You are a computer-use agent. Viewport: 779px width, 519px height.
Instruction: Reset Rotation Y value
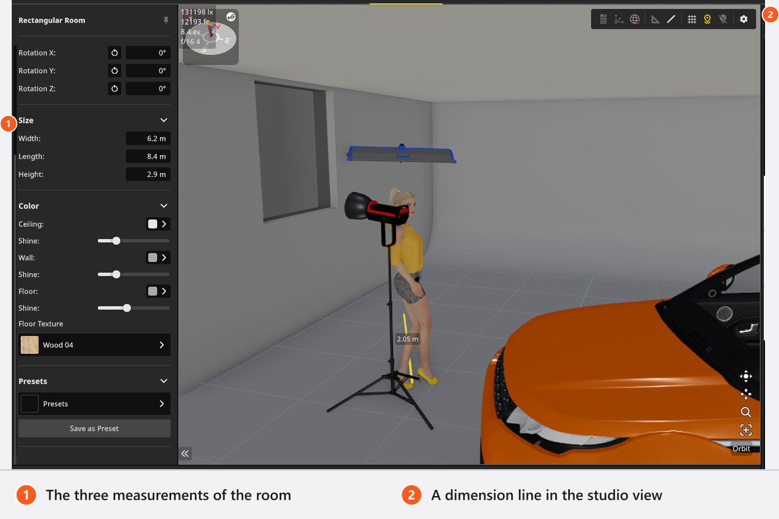click(115, 71)
